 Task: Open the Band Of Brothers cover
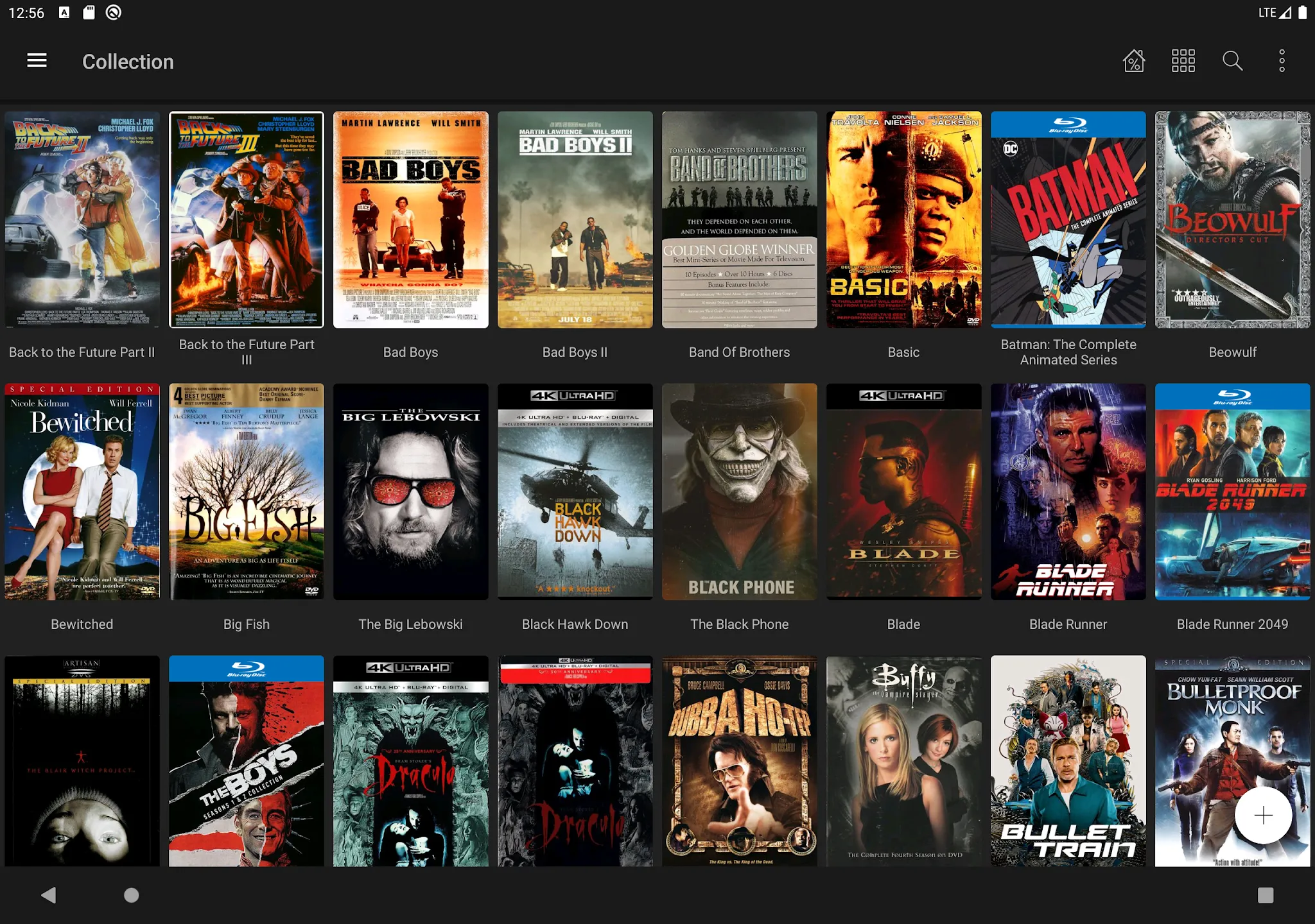click(x=740, y=219)
